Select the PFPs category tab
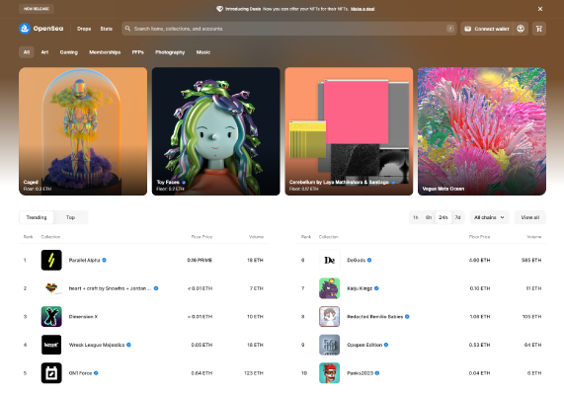The image size is (564, 395). [137, 52]
